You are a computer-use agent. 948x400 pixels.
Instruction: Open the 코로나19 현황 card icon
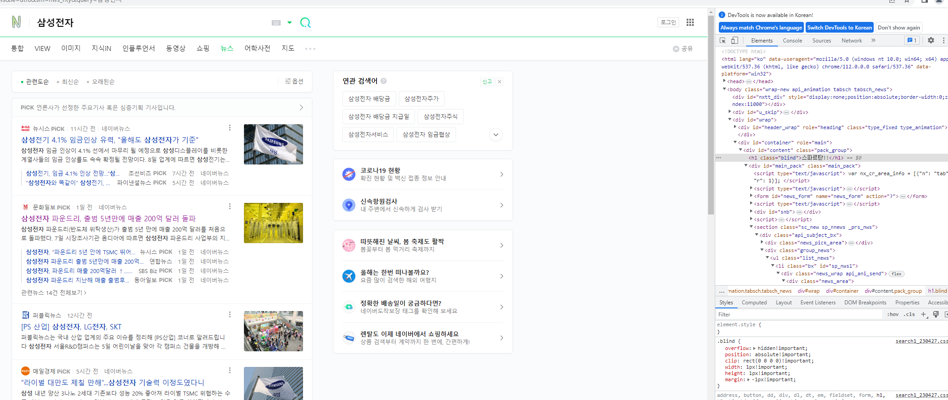349,174
